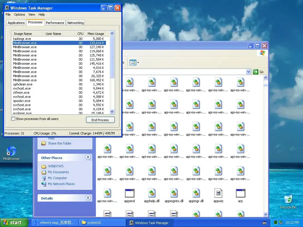Switch to the Performance tab
This screenshot has width=303, height=227.
coord(55,23)
